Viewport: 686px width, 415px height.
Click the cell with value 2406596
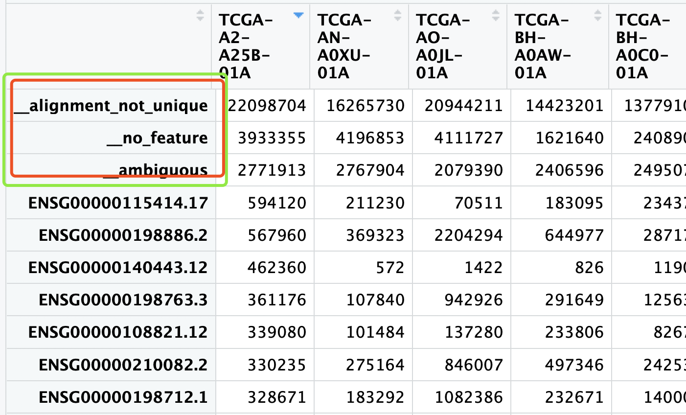(x=561, y=170)
